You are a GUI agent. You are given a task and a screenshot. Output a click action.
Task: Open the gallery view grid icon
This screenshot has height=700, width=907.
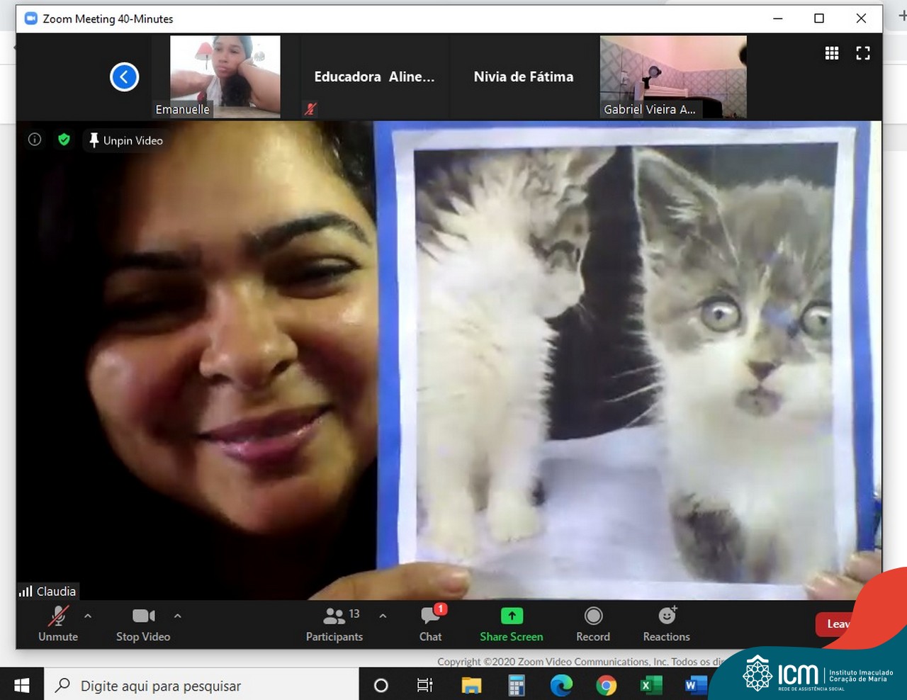832,53
